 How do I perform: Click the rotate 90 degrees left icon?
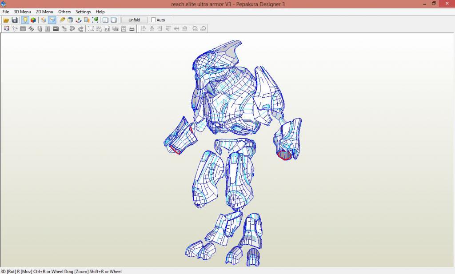(196, 28)
